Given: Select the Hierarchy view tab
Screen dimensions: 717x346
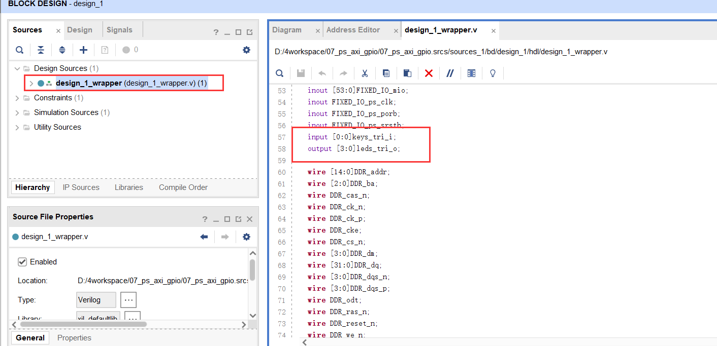Looking at the screenshot, I should (32, 187).
